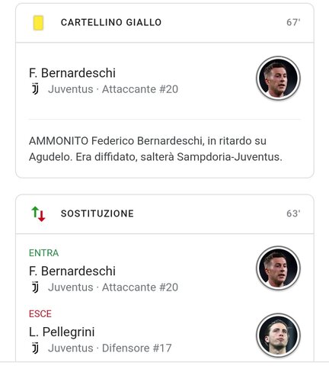Open F. Bernardeschi name under ENTRA

[72, 271]
